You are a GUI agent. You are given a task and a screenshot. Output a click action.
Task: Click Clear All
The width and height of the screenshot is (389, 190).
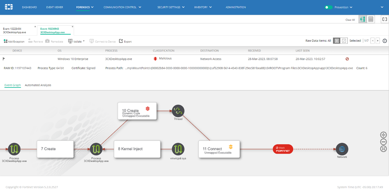350,20
